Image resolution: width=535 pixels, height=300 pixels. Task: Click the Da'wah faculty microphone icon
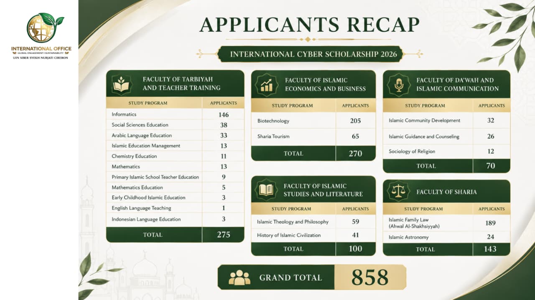point(399,84)
